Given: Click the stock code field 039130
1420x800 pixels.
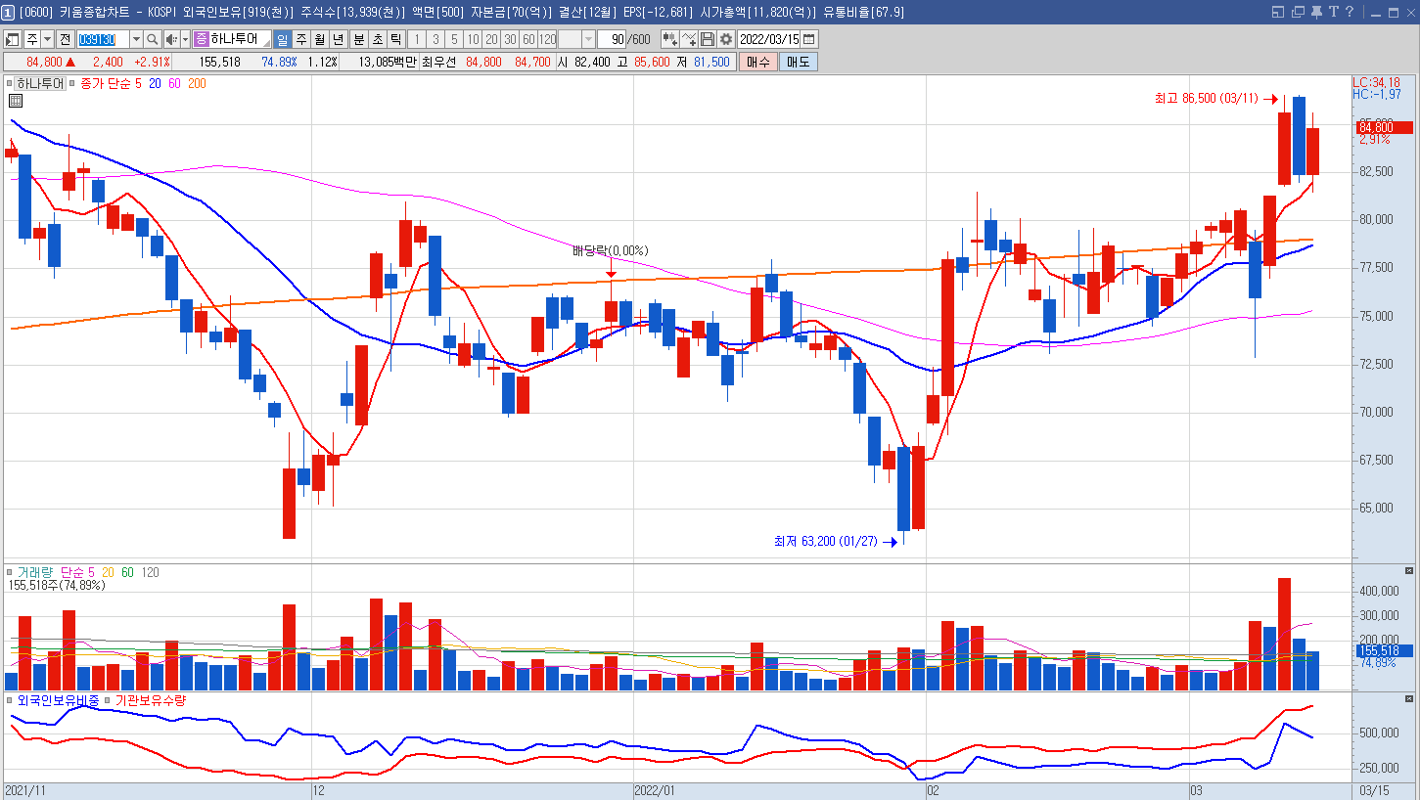Looking at the screenshot, I should (x=103, y=39).
